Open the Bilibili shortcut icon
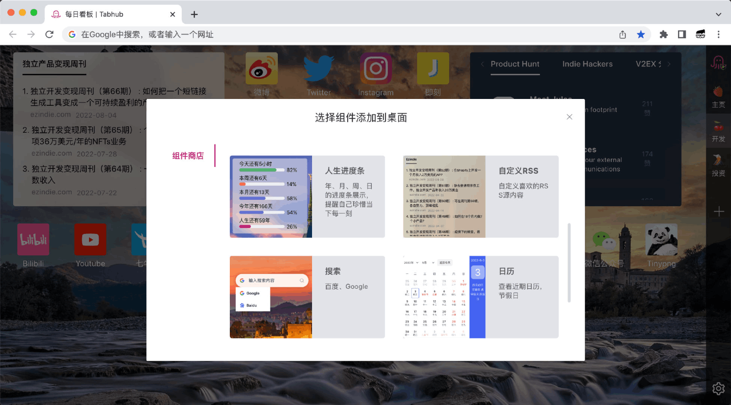The height and width of the screenshot is (405, 731). (33, 239)
